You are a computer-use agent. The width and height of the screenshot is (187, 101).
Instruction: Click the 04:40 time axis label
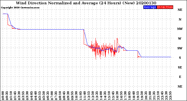[x=36, y=96]
